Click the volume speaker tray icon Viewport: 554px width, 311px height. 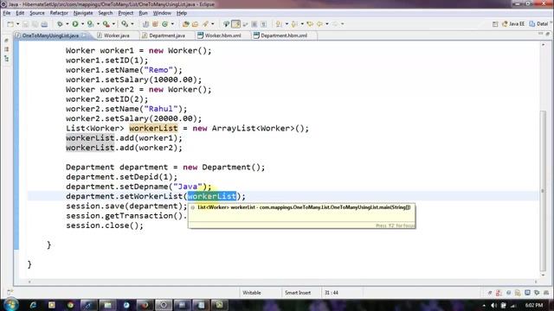pyautogui.click(x=493, y=305)
